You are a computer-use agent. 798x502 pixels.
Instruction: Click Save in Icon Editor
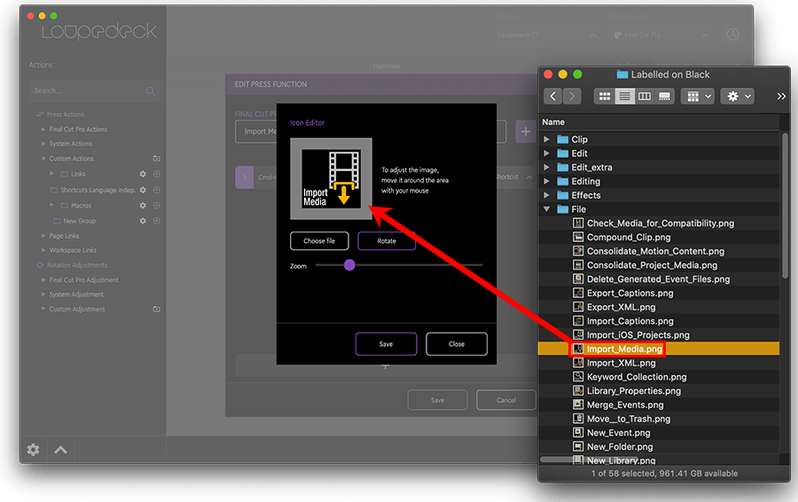pos(386,344)
